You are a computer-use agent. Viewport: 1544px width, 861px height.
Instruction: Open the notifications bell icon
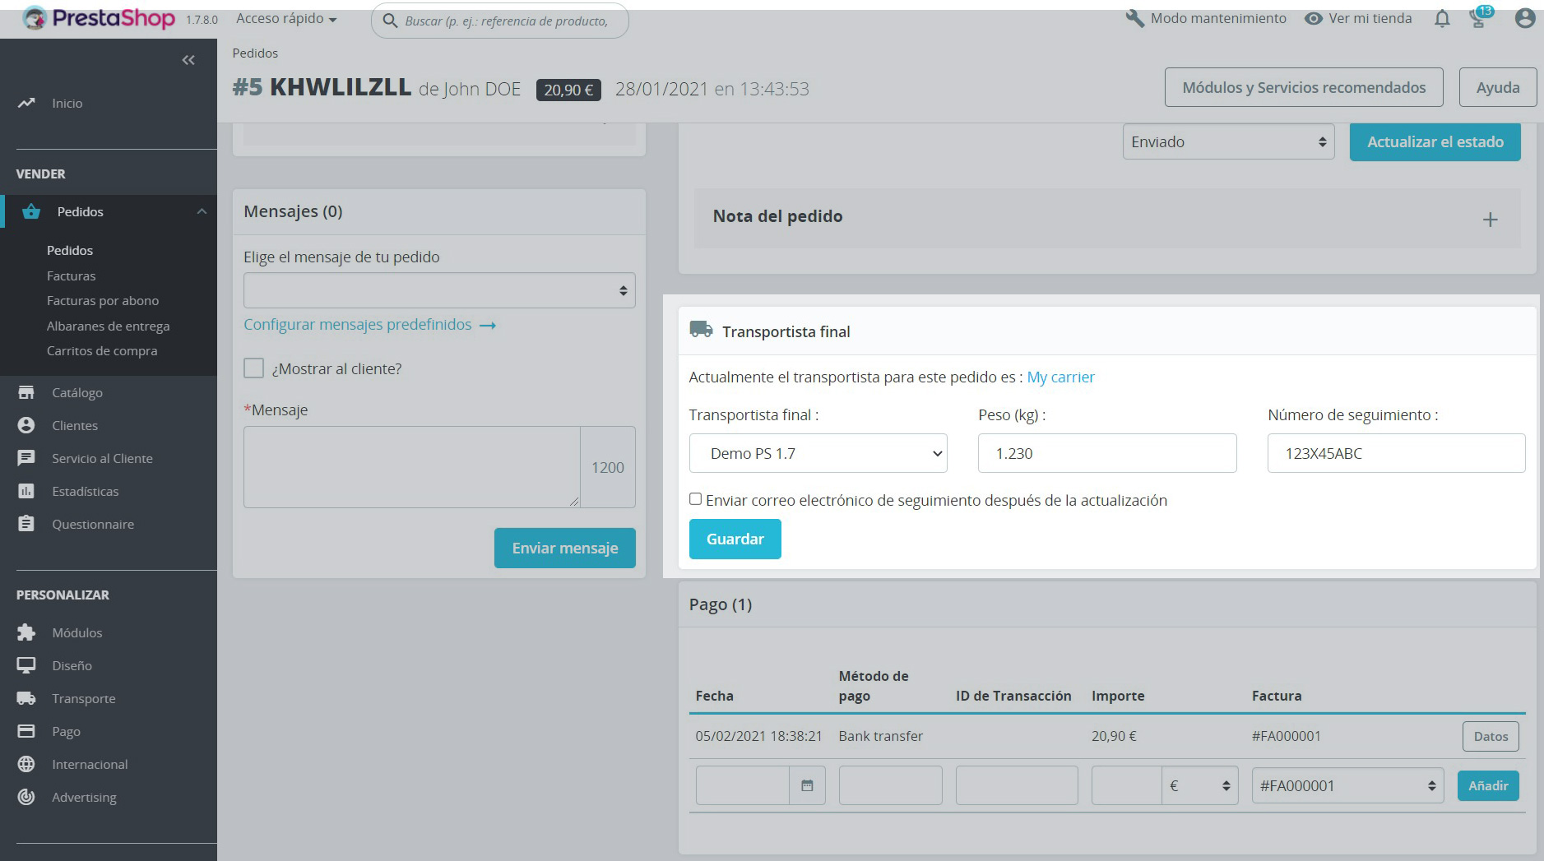1441,19
